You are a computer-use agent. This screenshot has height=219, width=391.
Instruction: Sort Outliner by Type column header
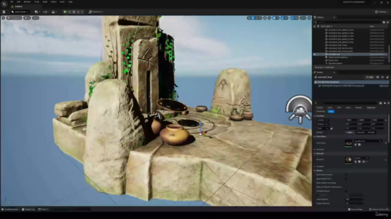coord(371,26)
